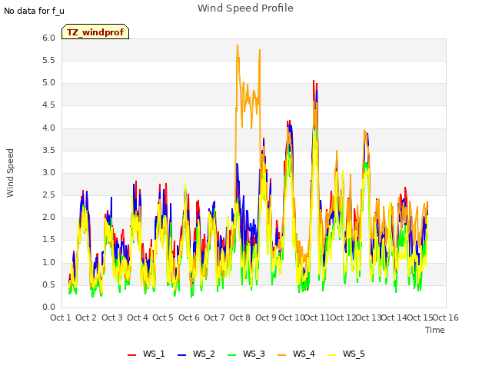Toggle the WS_1 legend entry

coord(146,354)
